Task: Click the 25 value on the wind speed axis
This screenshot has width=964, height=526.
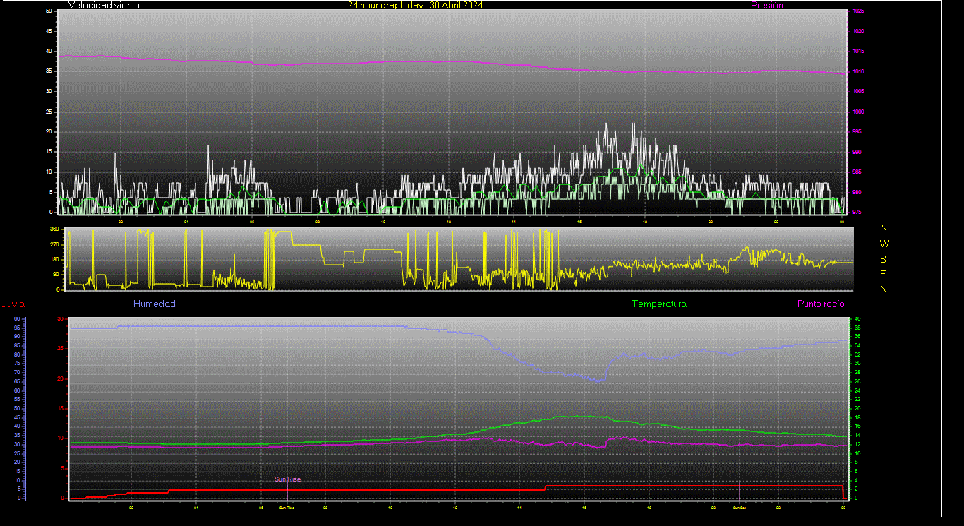Action: click(x=48, y=112)
